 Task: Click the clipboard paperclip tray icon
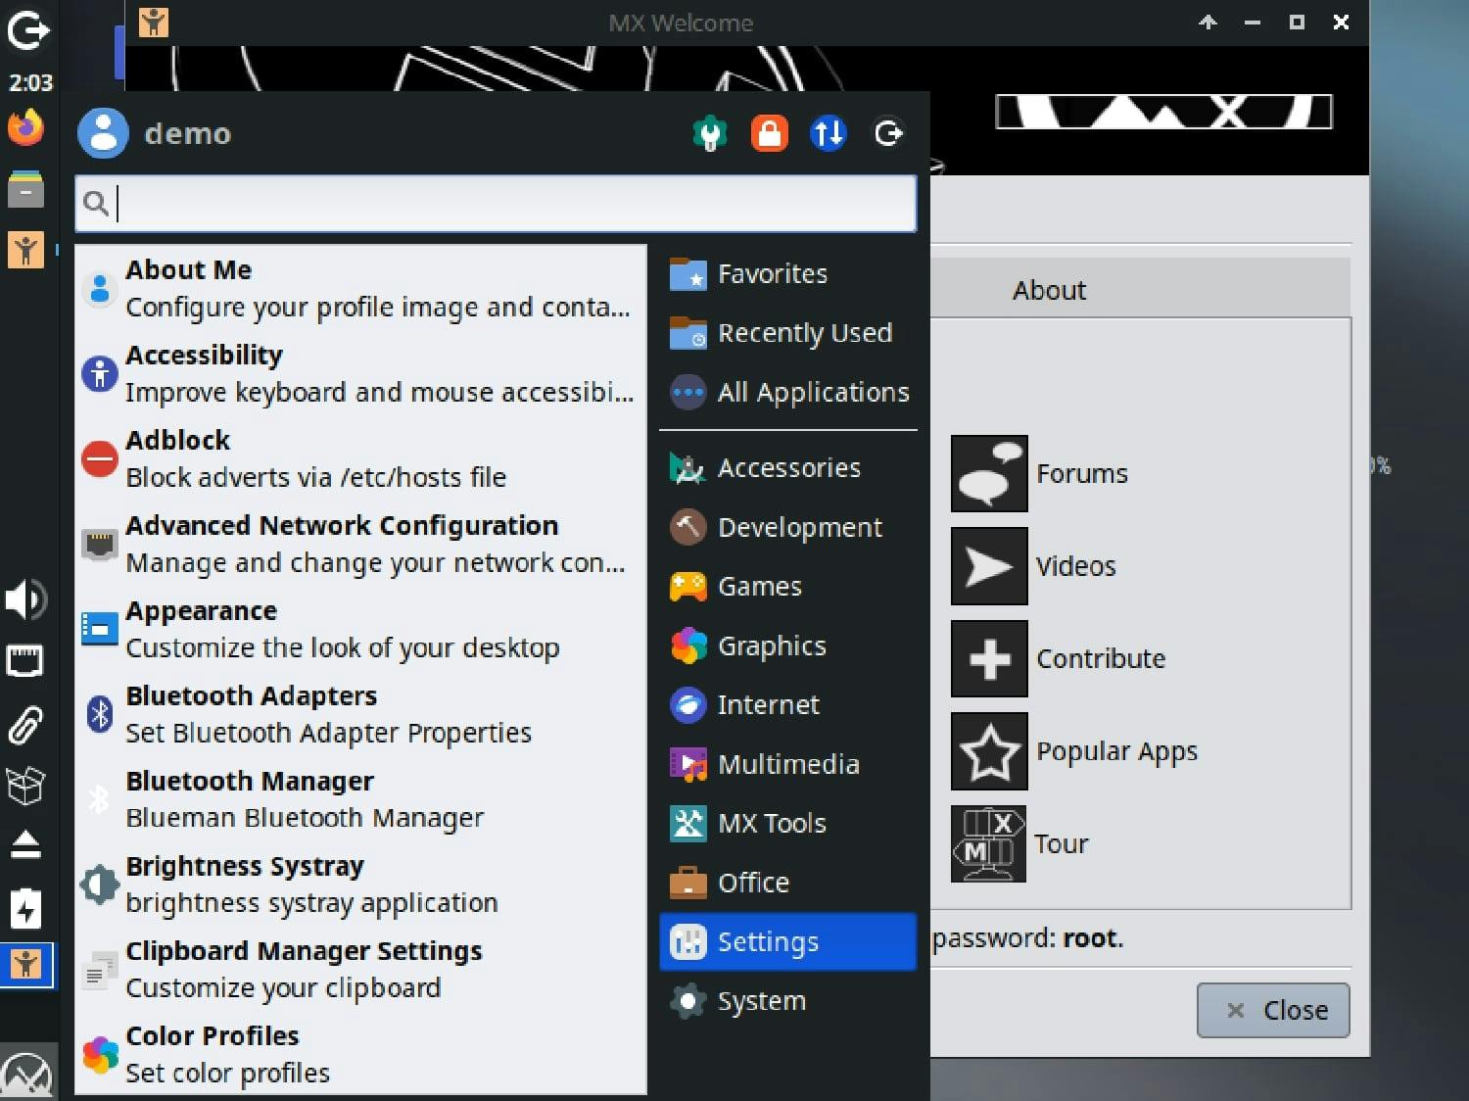tap(25, 724)
